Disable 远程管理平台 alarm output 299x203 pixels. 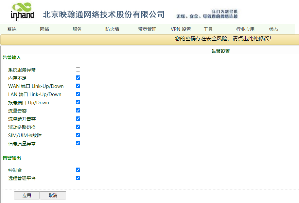point(78,178)
